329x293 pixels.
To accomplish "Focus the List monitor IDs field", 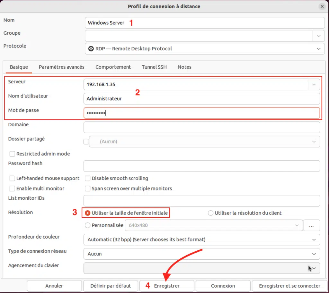I will (x=201, y=201).
